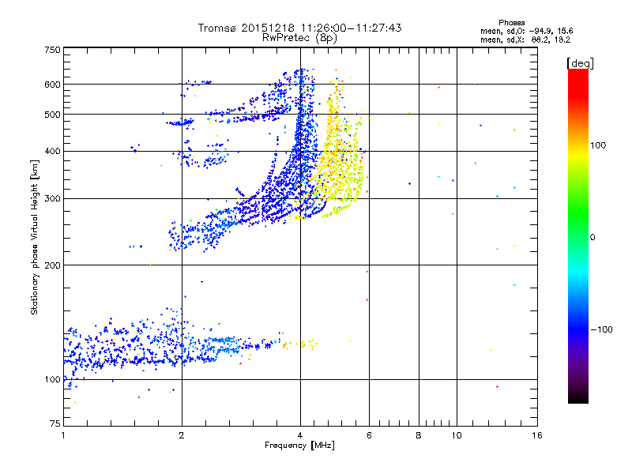Click the y-axis label "400"

52,152
